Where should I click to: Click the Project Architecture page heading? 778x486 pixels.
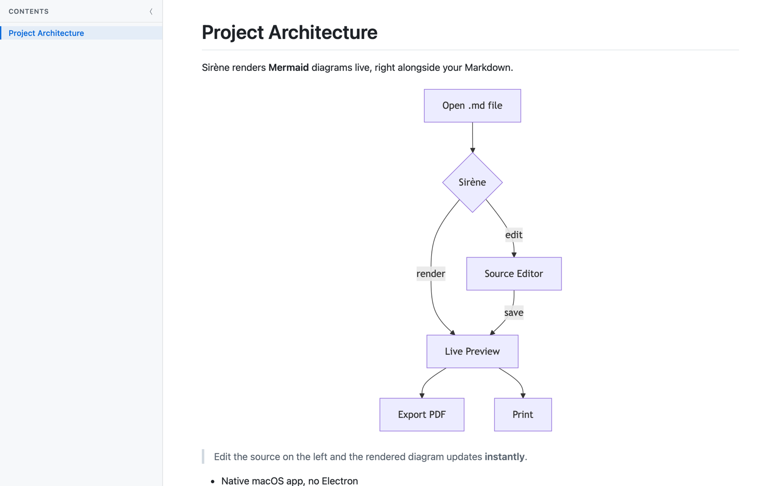pos(289,33)
